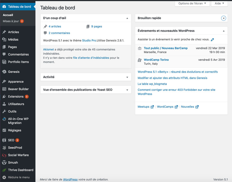Screen dimensions: 232x182
Task: Collapse the D'un coup d'œil panel
Action: point(127,18)
